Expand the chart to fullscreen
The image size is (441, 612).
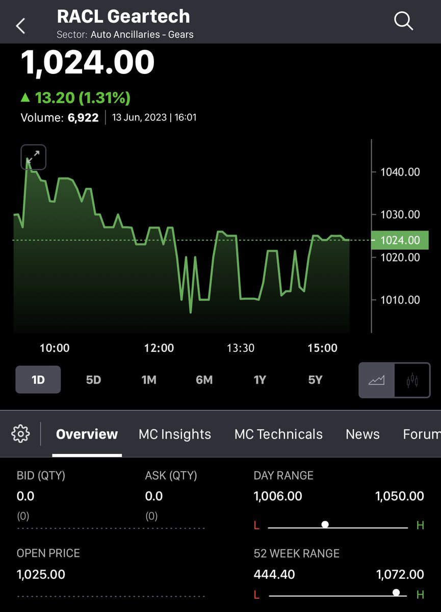pyautogui.click(x=33, y=157)
